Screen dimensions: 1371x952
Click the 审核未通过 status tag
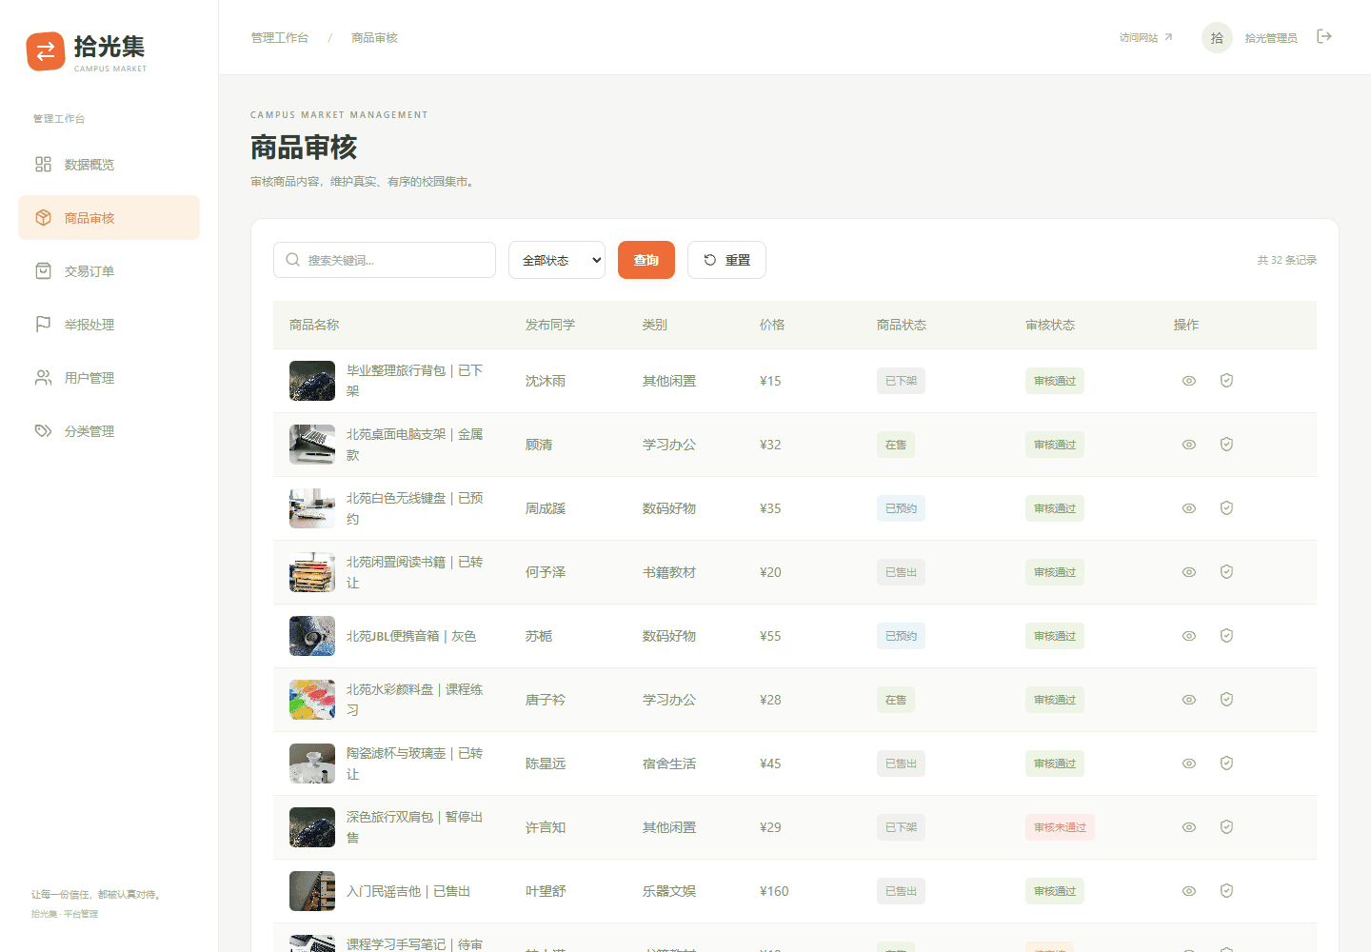pos(1060,827)
